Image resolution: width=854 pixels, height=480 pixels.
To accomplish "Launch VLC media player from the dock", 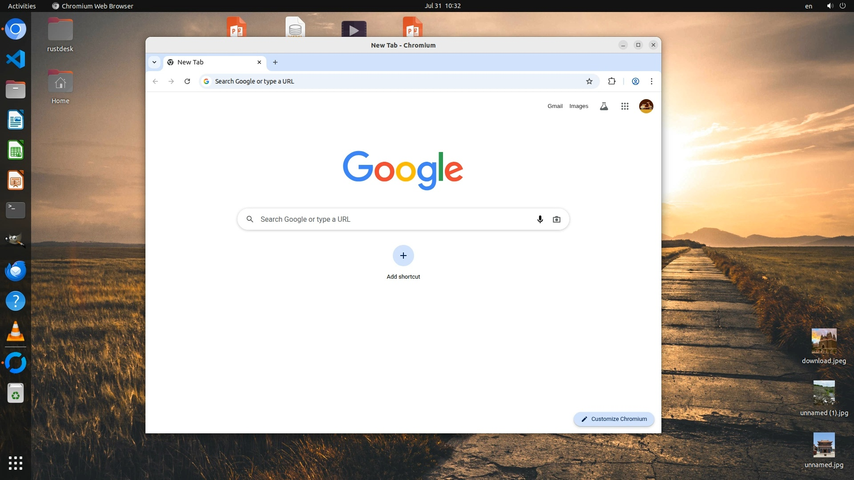I will click(x=16, y=332).
